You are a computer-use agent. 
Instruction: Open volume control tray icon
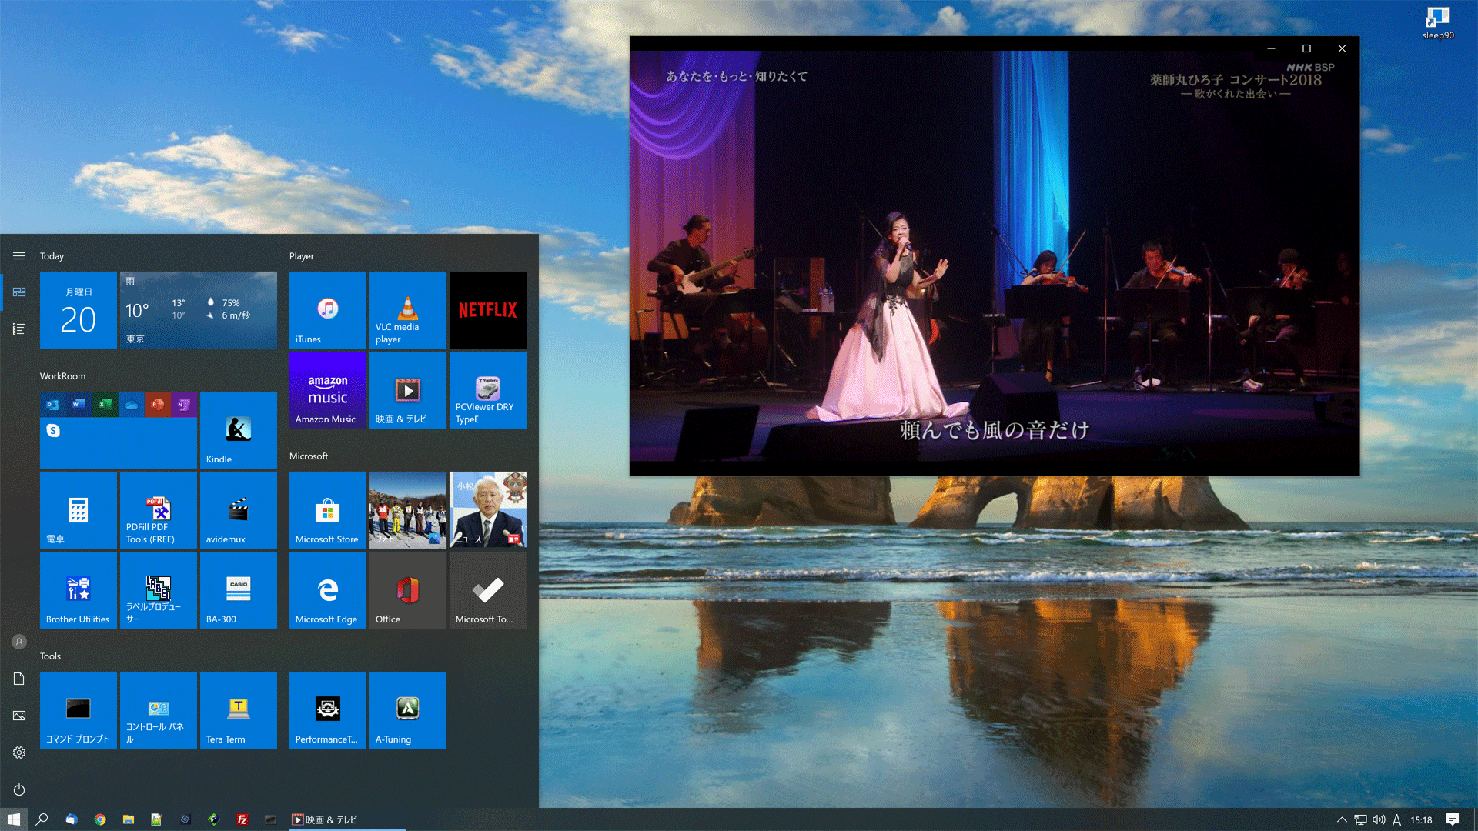click(1379, 819)
